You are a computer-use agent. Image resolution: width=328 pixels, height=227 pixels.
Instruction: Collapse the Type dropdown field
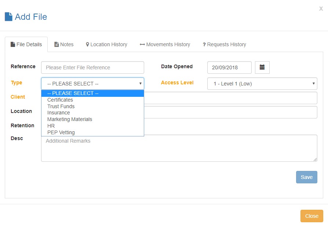click(x=92, y=84)
